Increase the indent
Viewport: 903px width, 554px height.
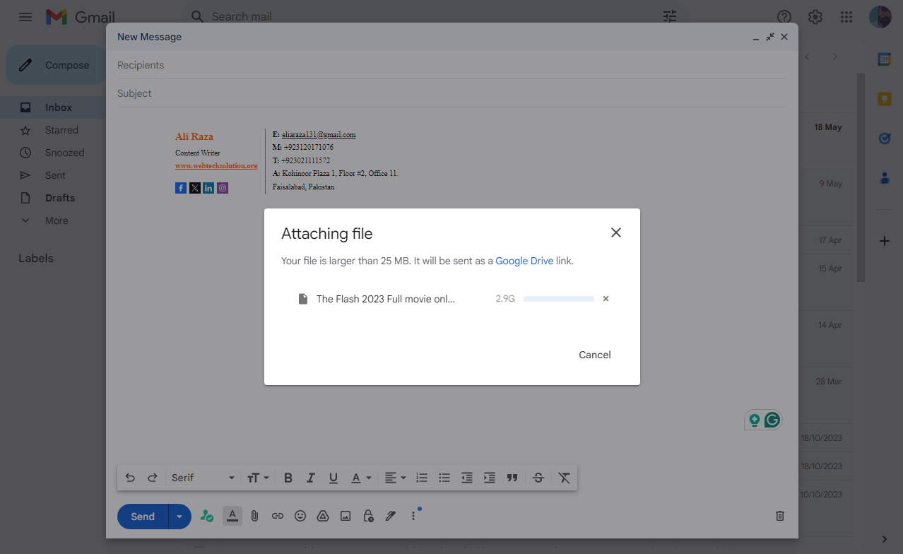[490, 478]
